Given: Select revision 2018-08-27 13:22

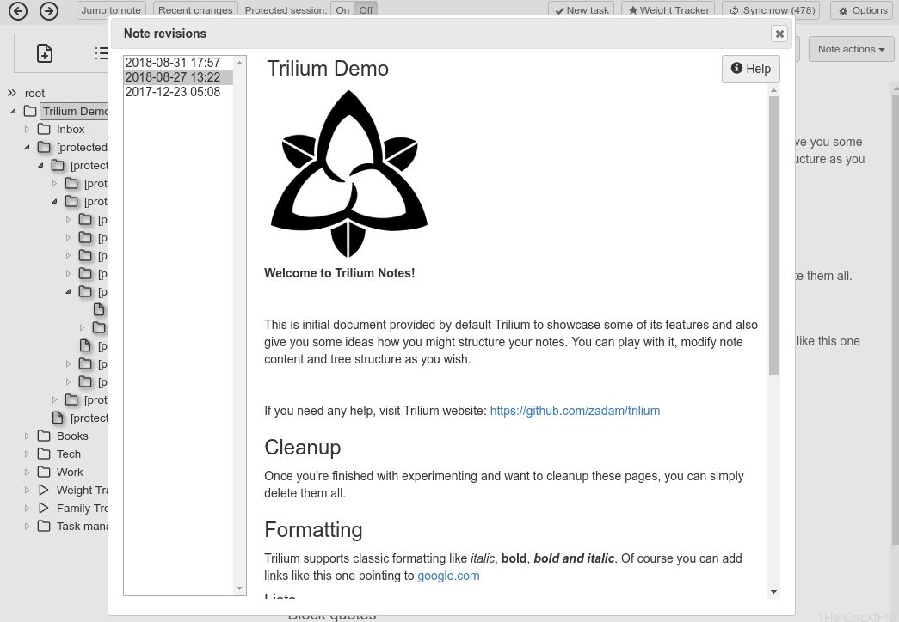Looking at the screenshot, I should coord(178,77).
